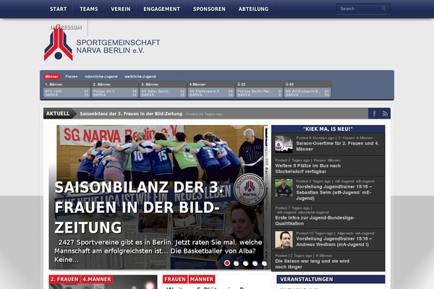The image size is (434, 289).
Task: Open the IMPRESSUM link
Action: 66,27
